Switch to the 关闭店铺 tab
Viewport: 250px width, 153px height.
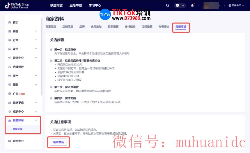(181, 26)
